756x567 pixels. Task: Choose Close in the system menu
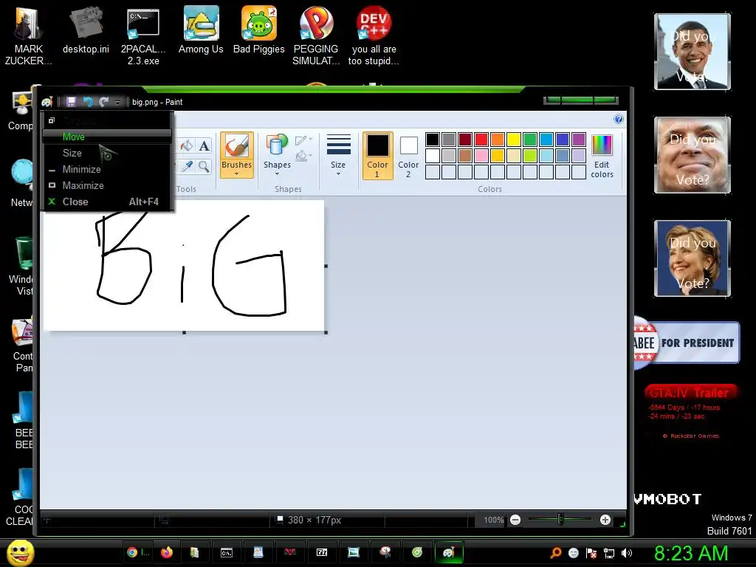pos(107,202)
